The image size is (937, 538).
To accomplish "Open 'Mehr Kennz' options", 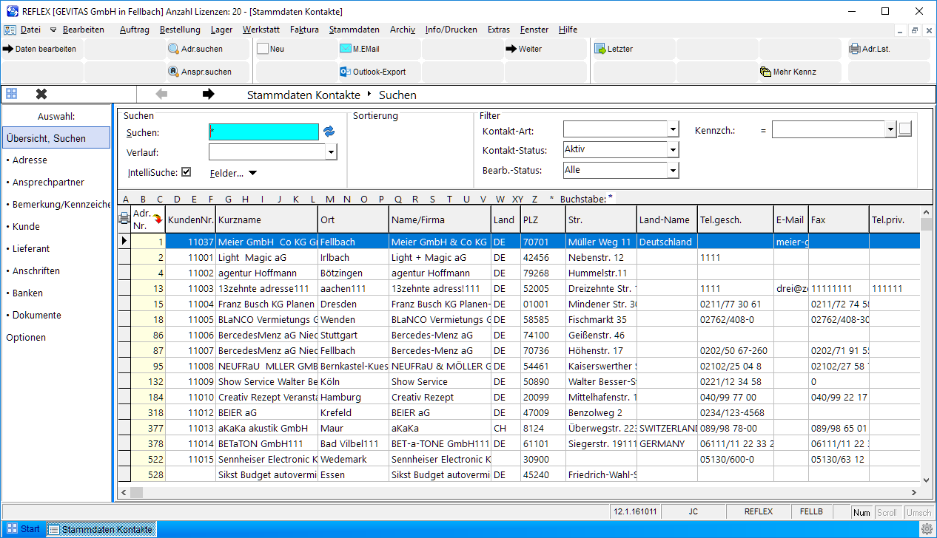I will pyautogui.click(x=800, y=72).
